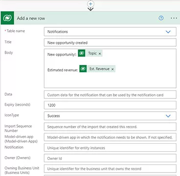Click the Import Sequence Number label

18,128
